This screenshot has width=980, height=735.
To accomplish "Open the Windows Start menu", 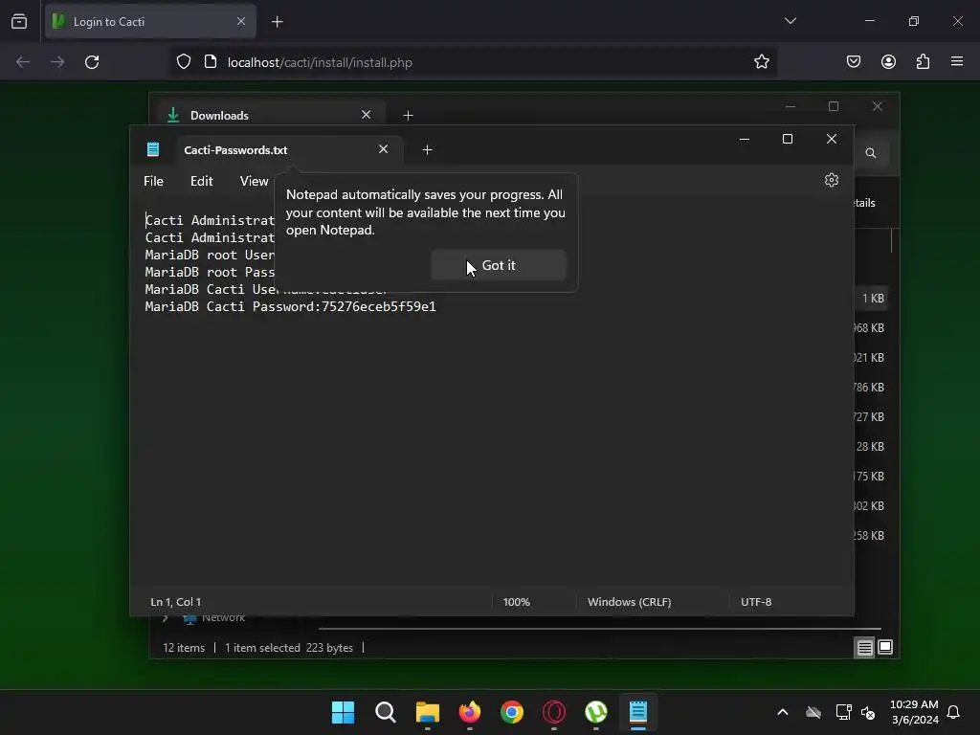I will pyautogui.click(x=344, y=712).
